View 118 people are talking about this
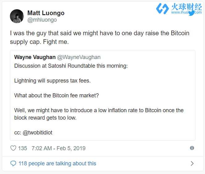The width and height of the screenshot is (205, 174). tap(57, 163)
